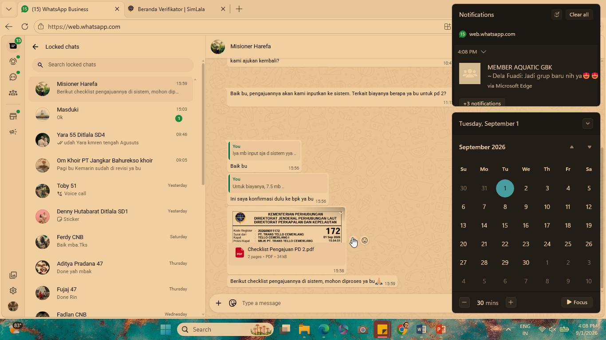Screen dimensions: 606x340
Task: Clear all notifications
Action: [x=579, y=15]
